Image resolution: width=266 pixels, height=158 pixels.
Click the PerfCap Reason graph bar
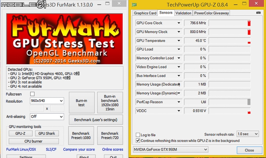tap(249, 102)
